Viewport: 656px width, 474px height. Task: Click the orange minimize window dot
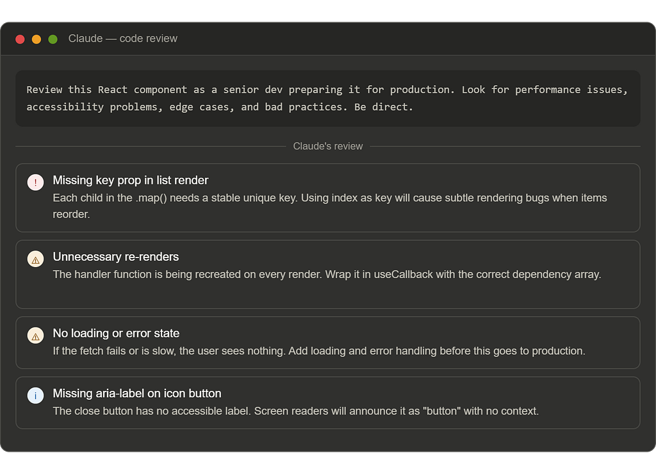pos(37,39)
